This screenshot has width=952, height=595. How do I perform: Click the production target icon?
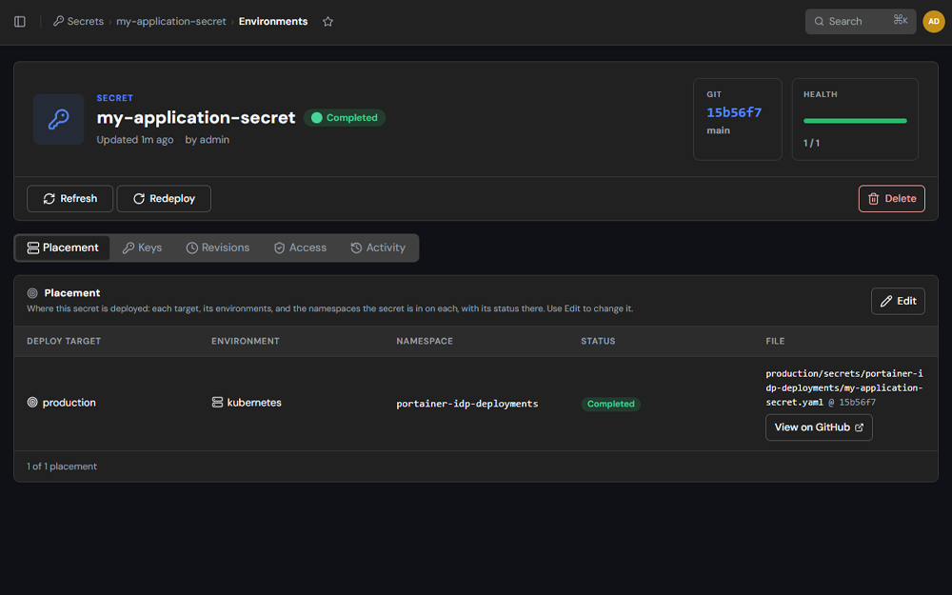pos(32,403)
